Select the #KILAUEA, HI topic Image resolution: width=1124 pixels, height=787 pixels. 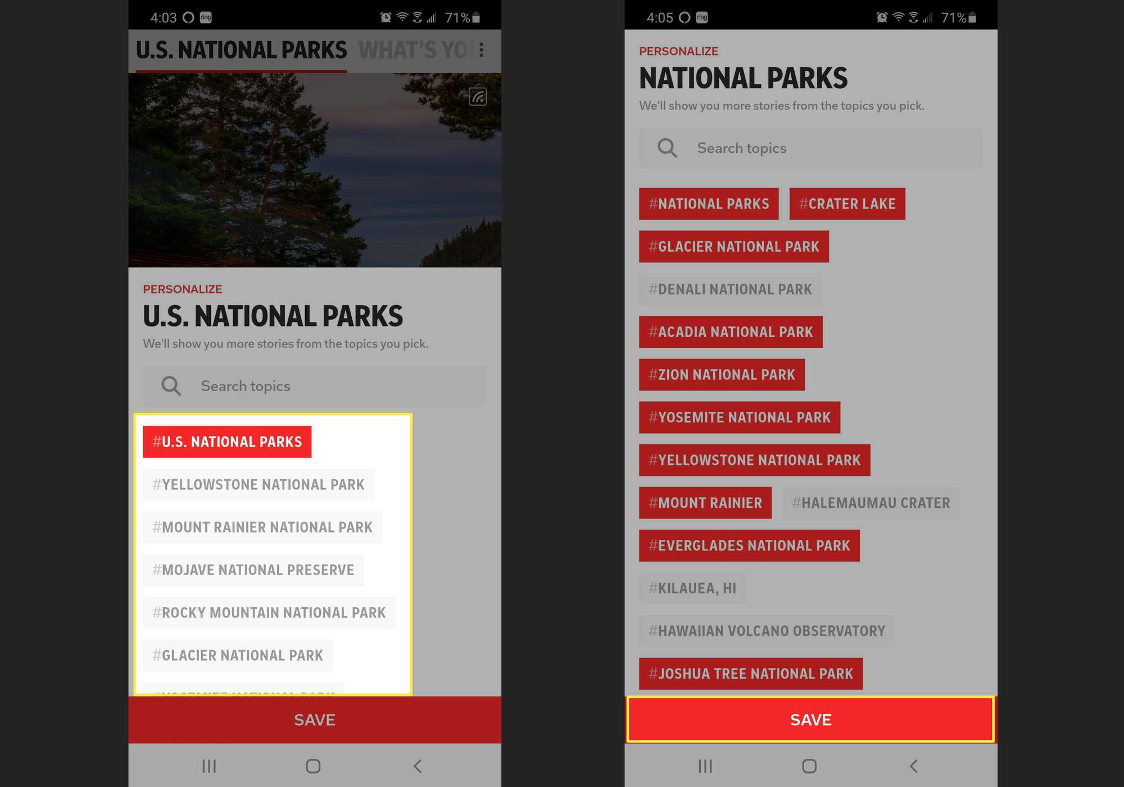[x=692, y=588]
